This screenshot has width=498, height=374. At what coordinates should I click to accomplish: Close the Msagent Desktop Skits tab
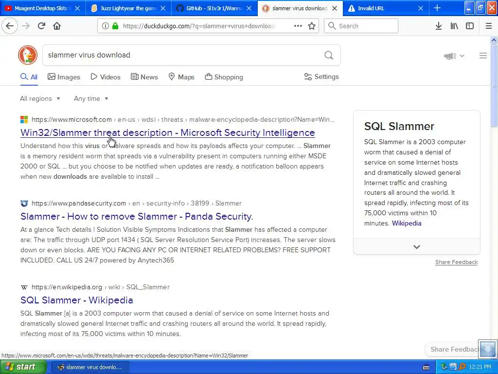click(x=77, y=8)
